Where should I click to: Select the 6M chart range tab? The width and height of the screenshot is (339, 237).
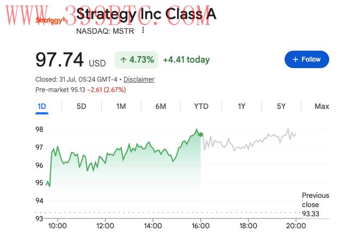[x=161, y=106]
